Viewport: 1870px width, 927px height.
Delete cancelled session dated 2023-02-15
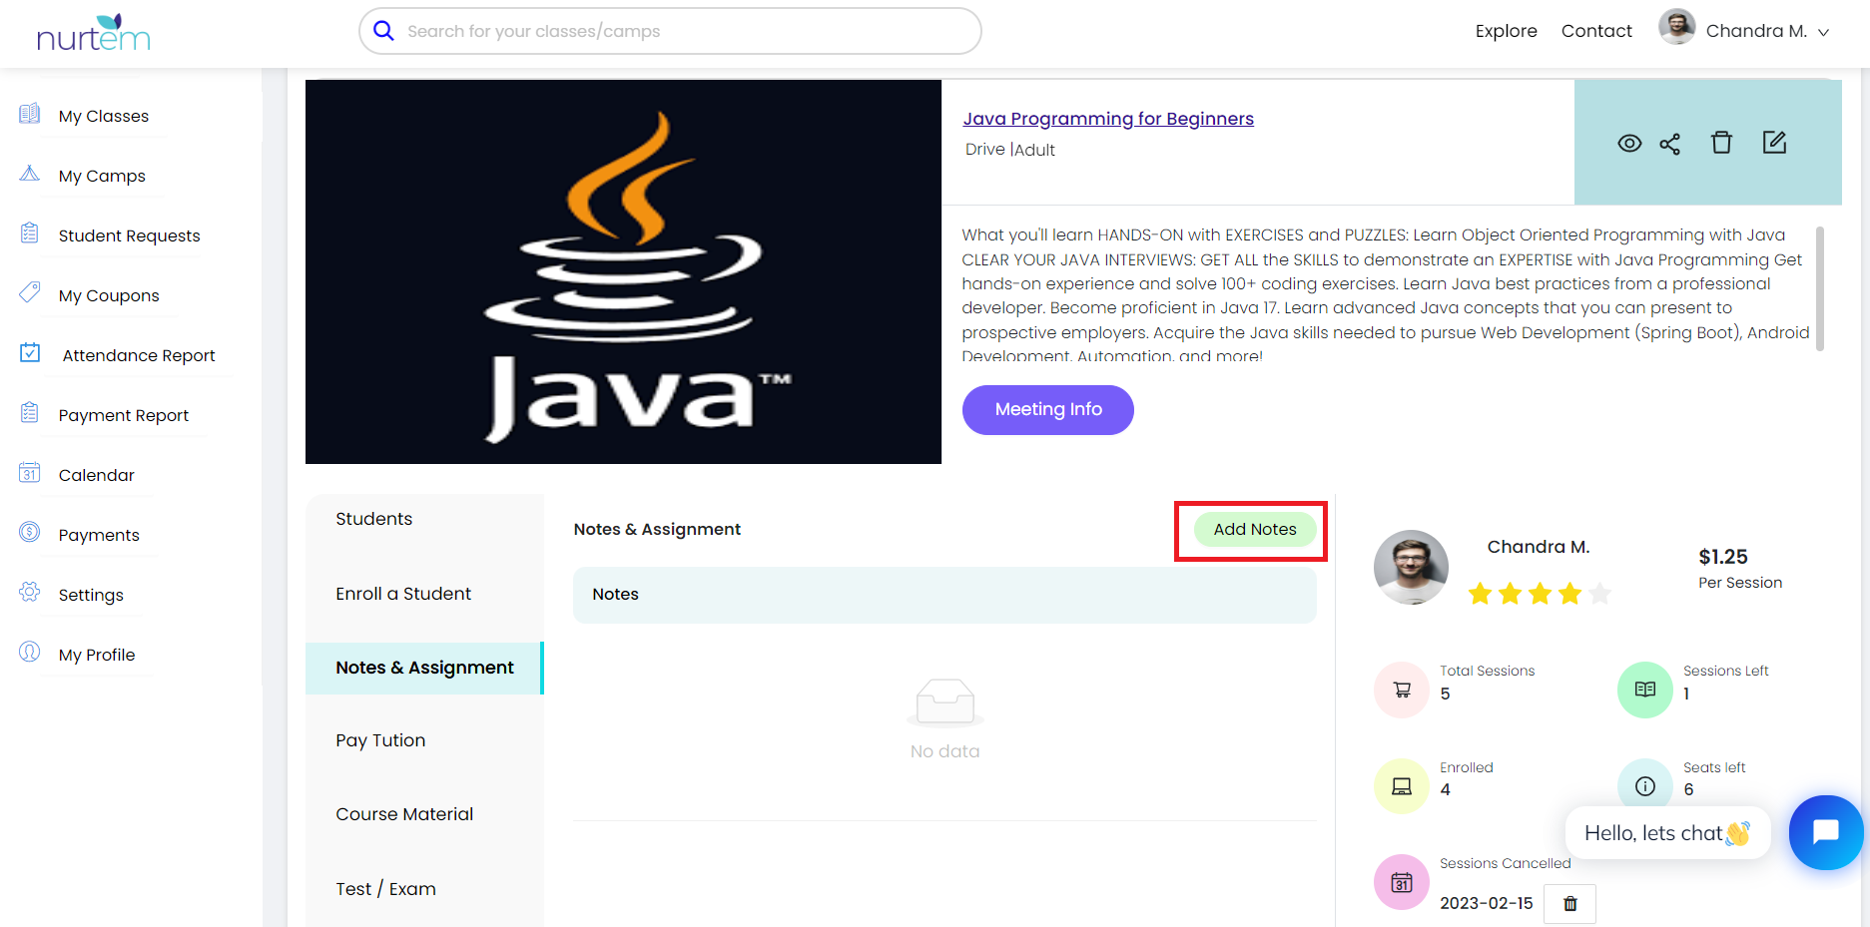[1569, 903]
